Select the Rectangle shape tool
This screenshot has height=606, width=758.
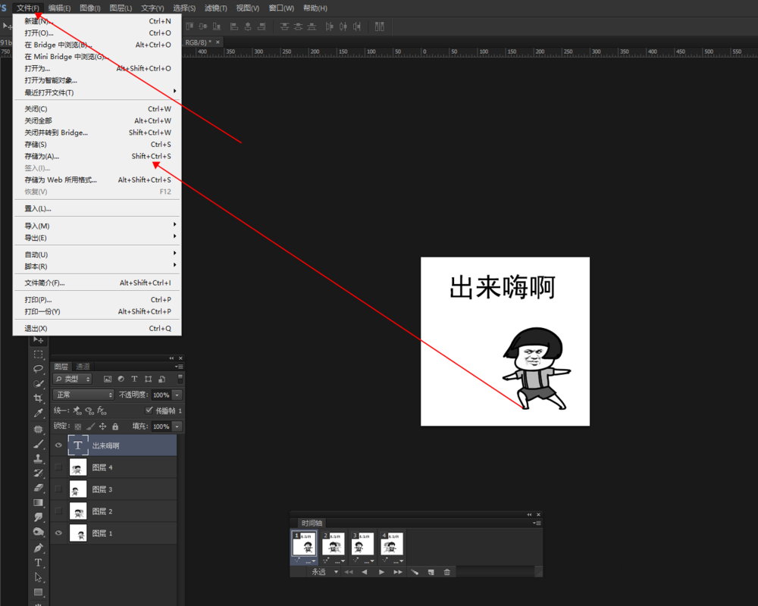click(38, 592)
